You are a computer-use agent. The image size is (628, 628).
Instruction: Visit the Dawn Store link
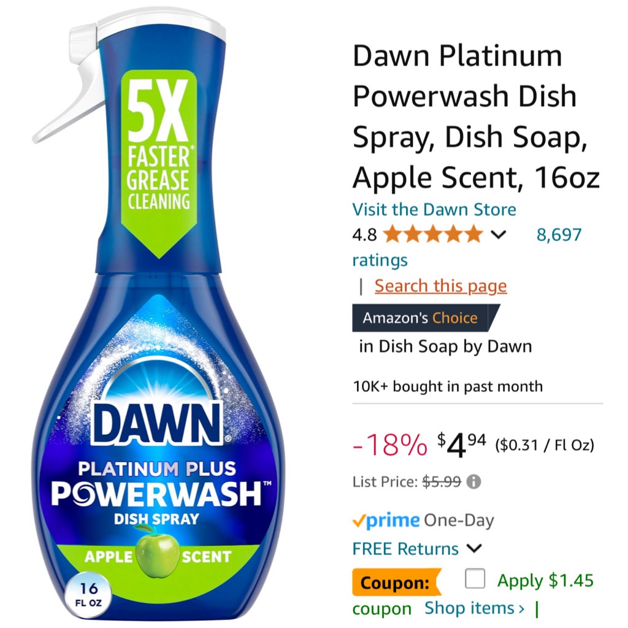(434, 210)
